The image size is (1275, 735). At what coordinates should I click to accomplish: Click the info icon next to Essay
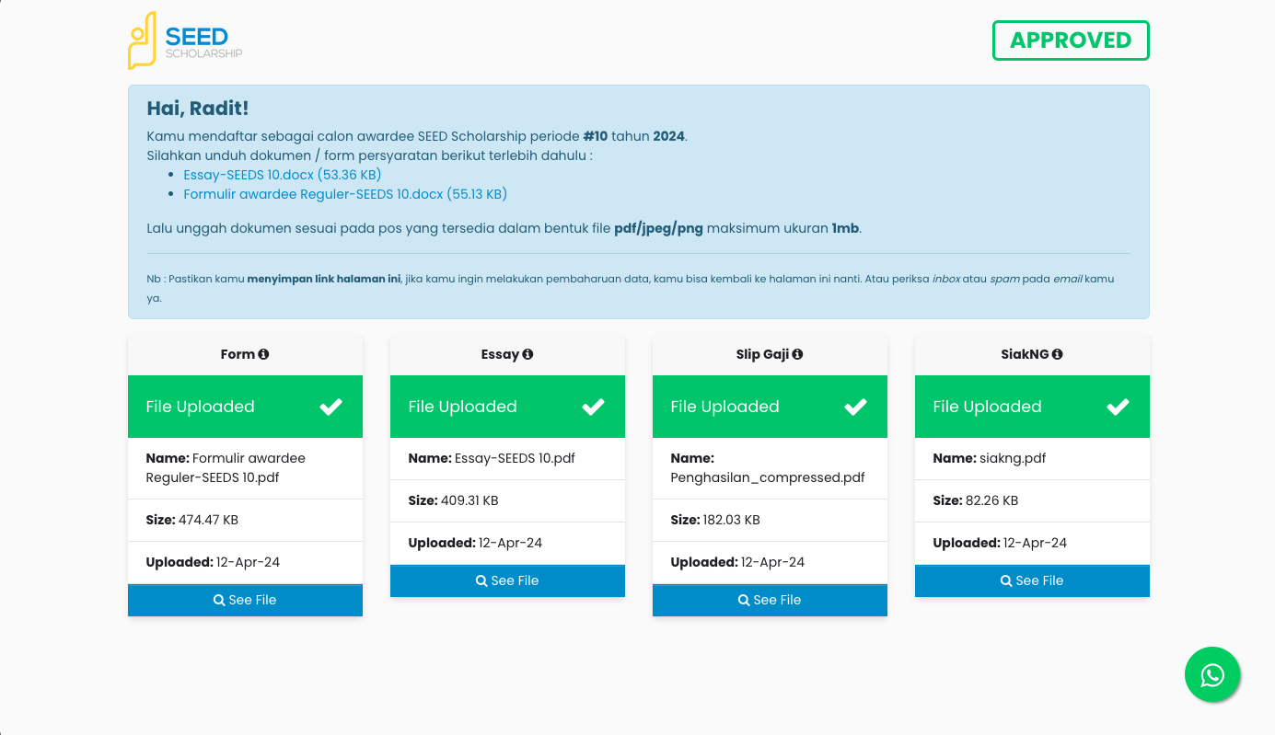click(527, 354)
